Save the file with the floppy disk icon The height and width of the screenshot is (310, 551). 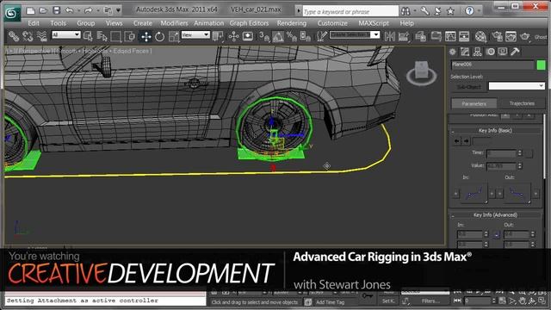click(x=57, y=10)
